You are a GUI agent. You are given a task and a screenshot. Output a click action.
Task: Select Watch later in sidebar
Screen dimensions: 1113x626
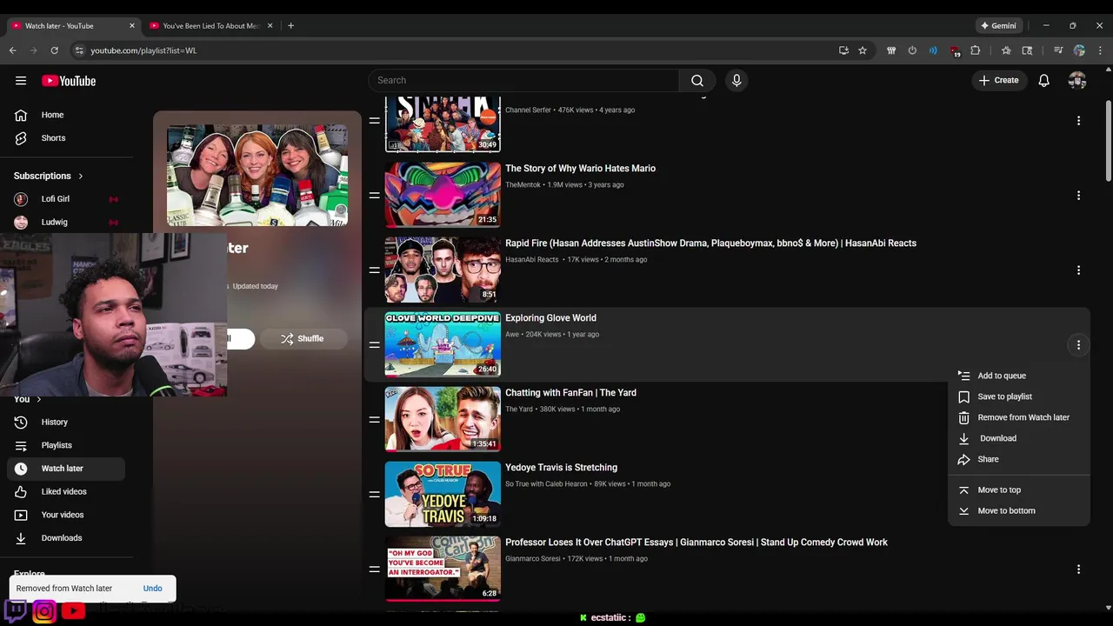click(66, 469)
